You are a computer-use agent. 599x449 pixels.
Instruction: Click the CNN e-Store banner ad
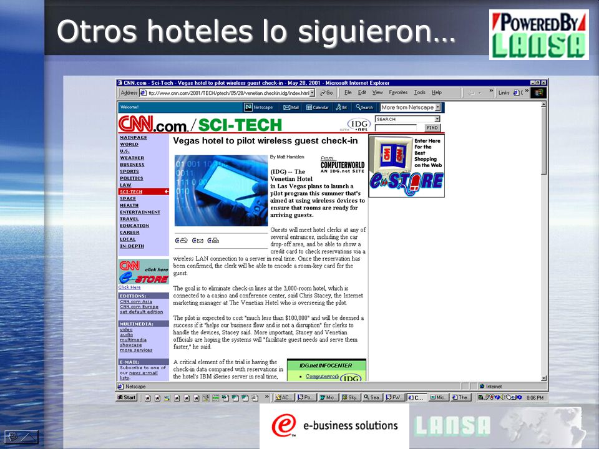(407, 166)
